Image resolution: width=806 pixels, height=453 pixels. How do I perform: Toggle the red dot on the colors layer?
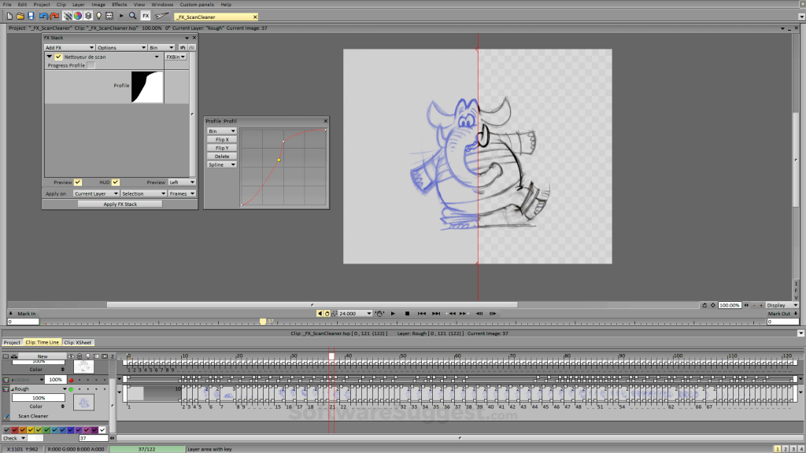[x=71, y=380]
